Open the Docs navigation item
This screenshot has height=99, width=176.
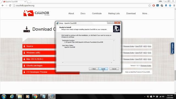pos(83,13)
